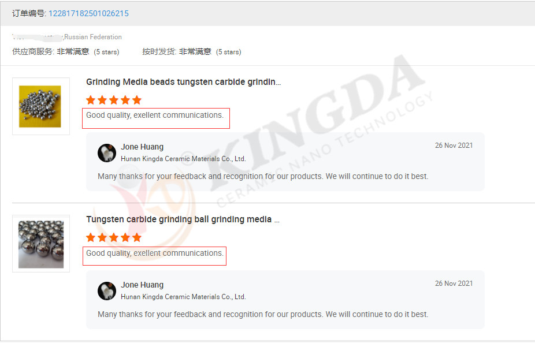Open Hunan Kingda company name in second reply
Screen dimensions: 535x343
183,297
